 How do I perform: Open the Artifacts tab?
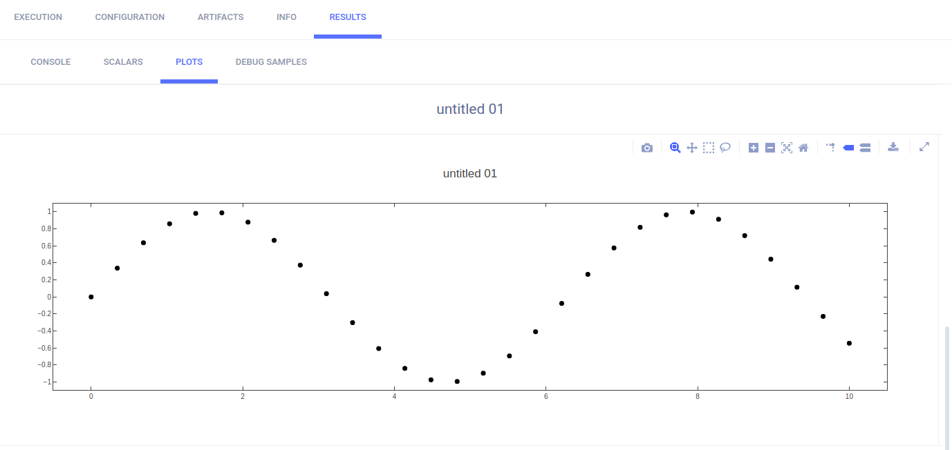coord(221,17)
